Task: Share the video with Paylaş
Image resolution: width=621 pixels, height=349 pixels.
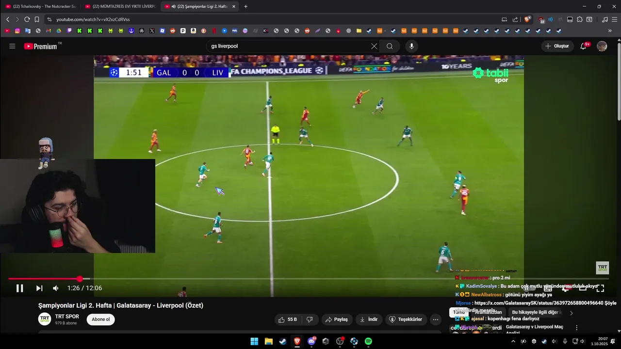Action: (x=336, y=319)
